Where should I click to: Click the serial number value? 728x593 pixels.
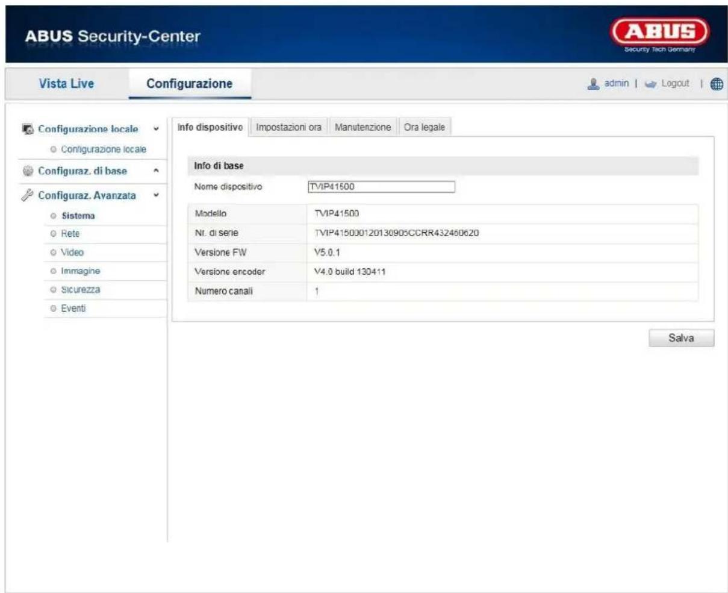[396, 233]
